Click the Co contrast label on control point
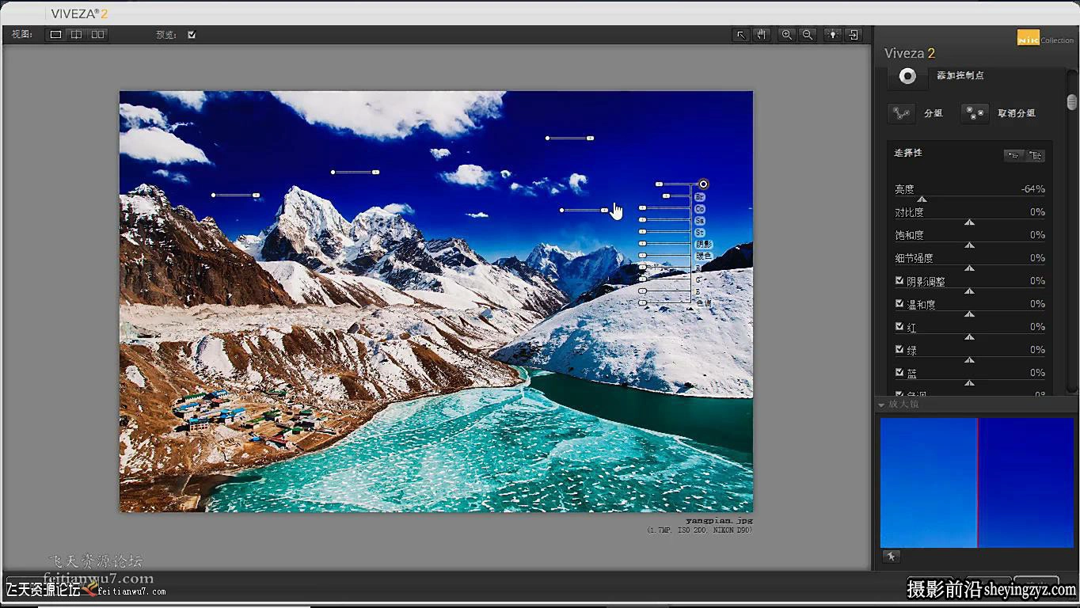Viewport: 1080px width, 608px height. point(699,209)
